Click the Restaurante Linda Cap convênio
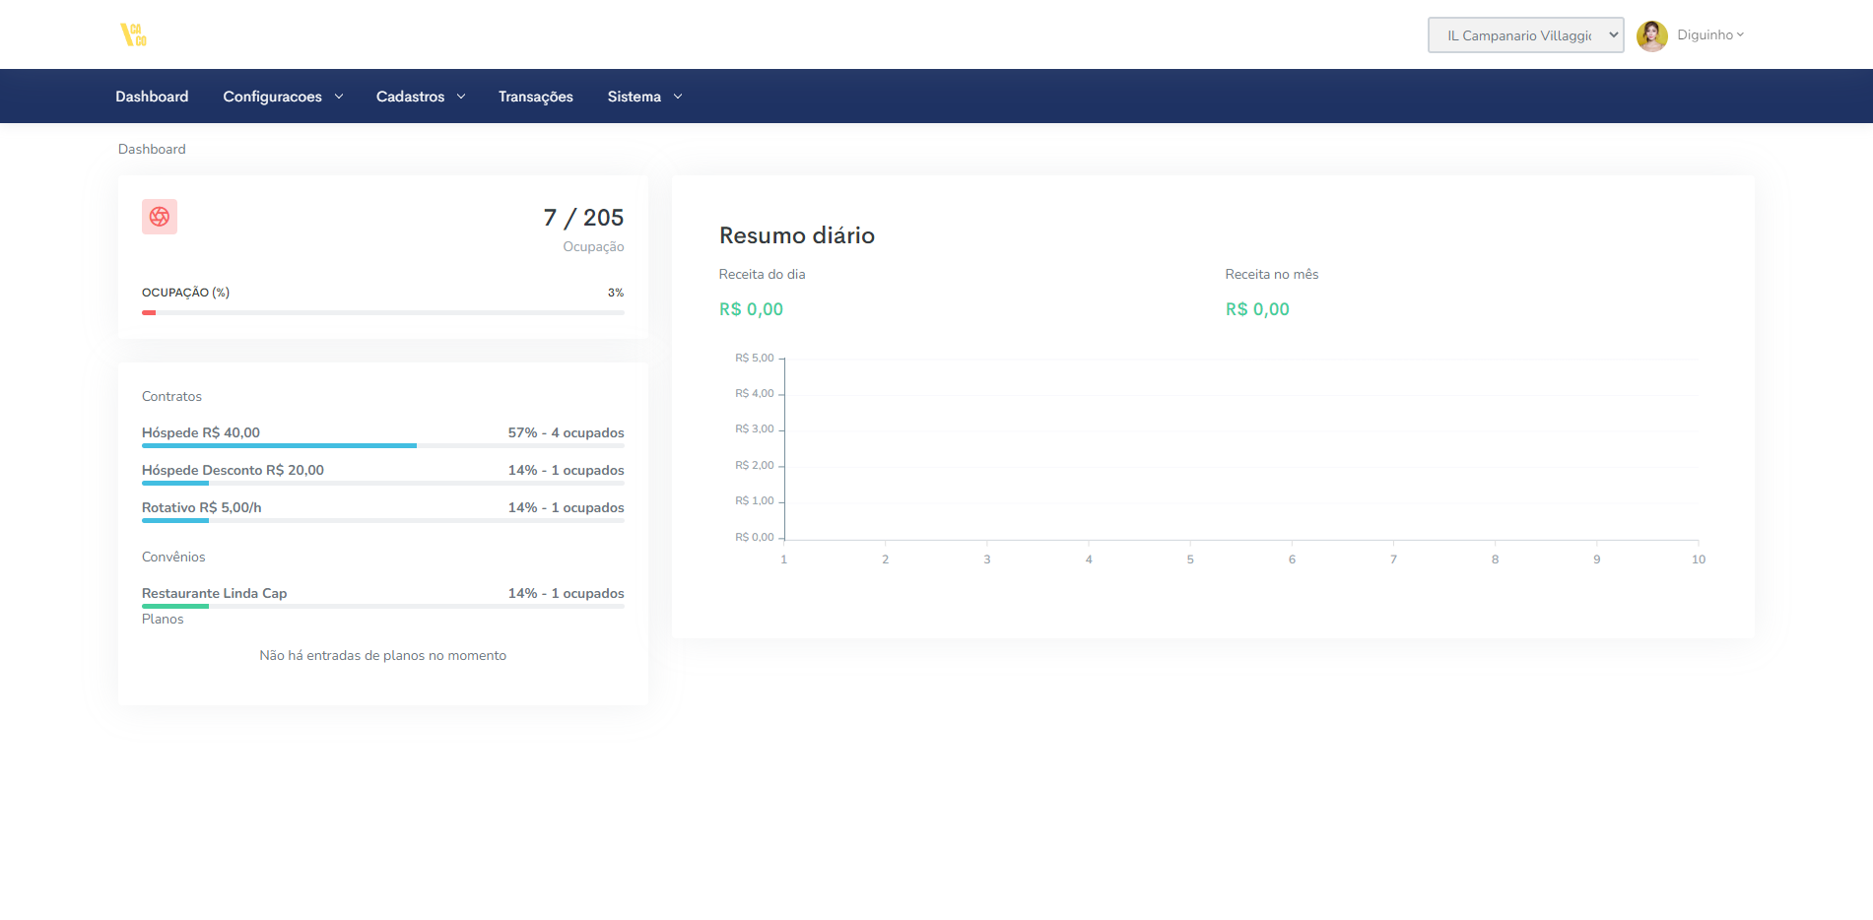The width and height of the screenshot is (1873, 920). pyautogui.click(x=214, y=593)
